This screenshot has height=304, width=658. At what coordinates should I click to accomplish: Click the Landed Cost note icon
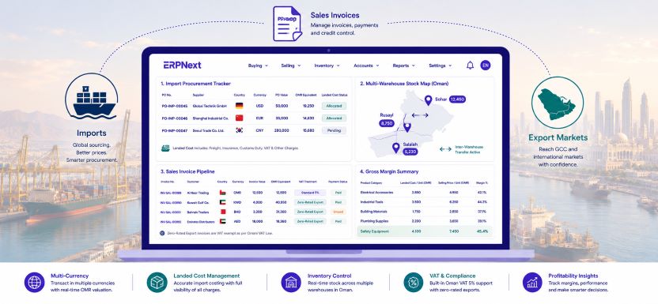pos(165,148)
